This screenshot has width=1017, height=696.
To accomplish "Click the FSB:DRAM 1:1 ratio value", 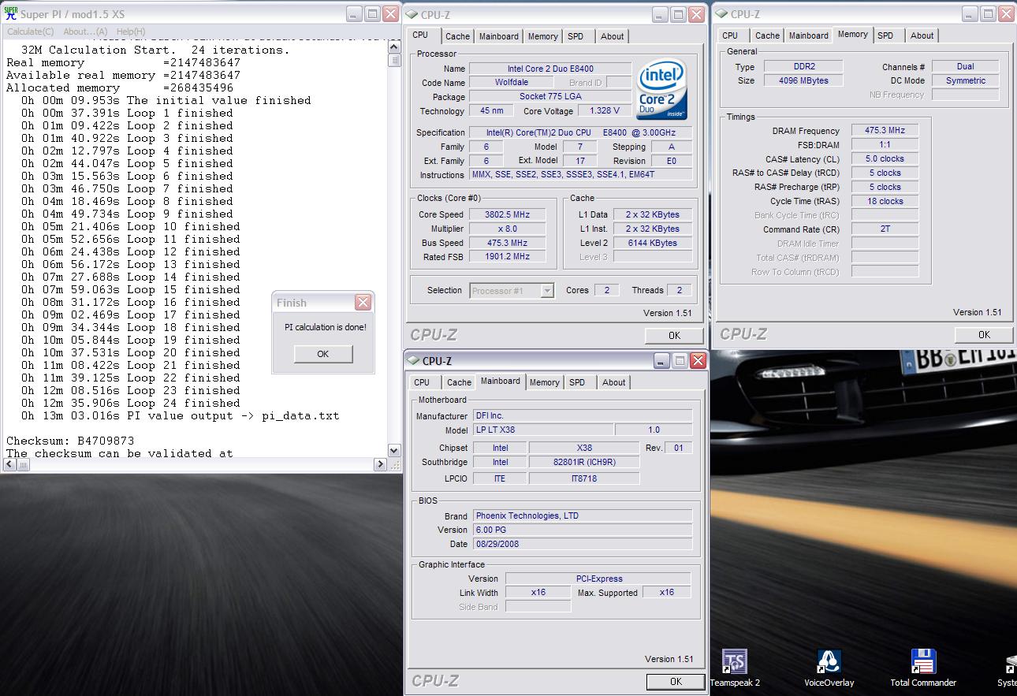I will 885,145.
